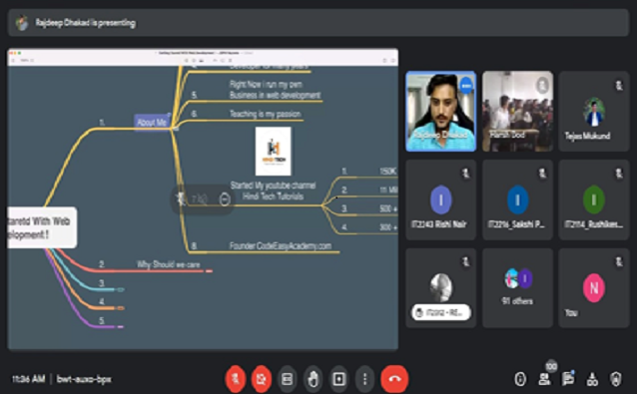This screenshot has width=637, height=394.
Task: Raise hand using the hand icon
Action: (313, 379)
